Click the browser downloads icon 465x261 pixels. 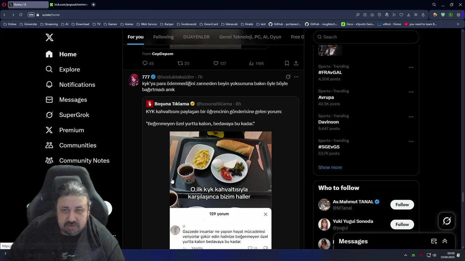(x=409, y=15)
